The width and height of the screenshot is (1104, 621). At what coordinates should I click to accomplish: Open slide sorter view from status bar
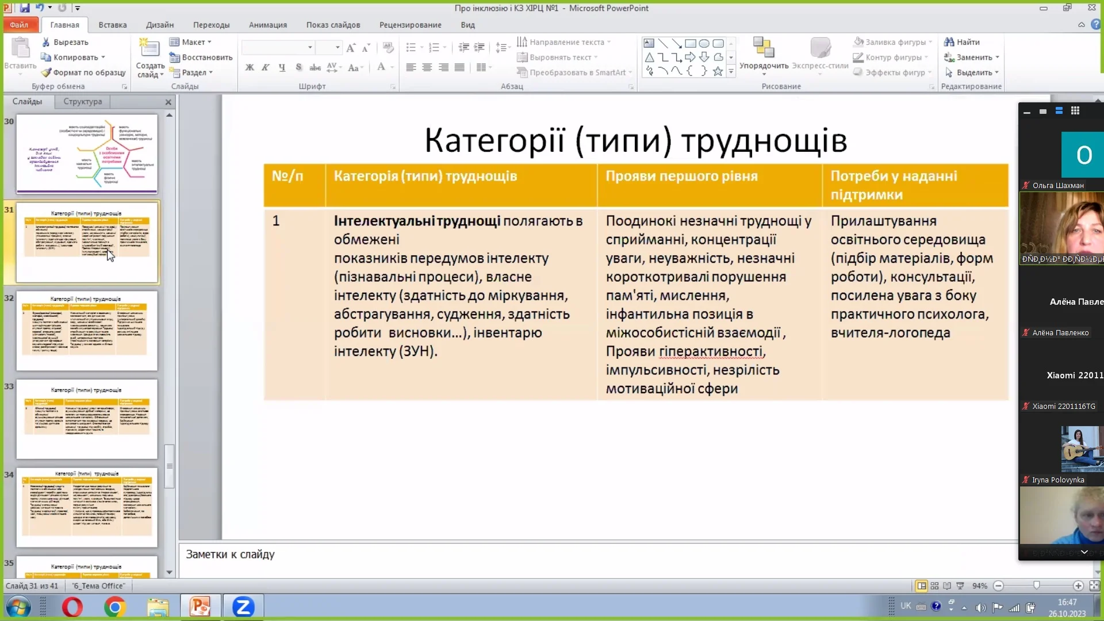pos(934,586)
